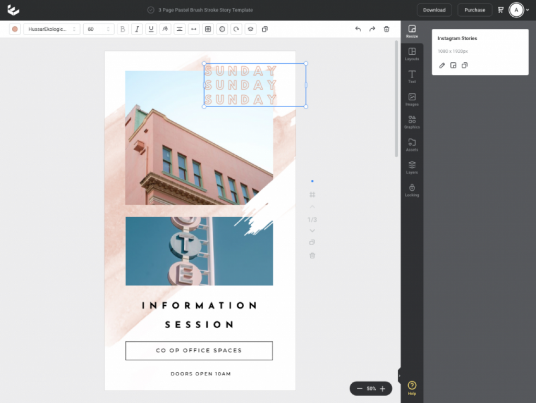Screen dimensions: 536x403
Task: Switch to the Resize tab
Action: 412,31
